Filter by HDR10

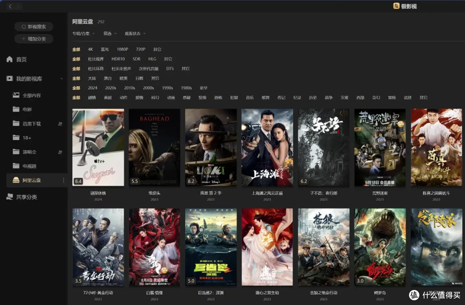[x=118, y=59]
